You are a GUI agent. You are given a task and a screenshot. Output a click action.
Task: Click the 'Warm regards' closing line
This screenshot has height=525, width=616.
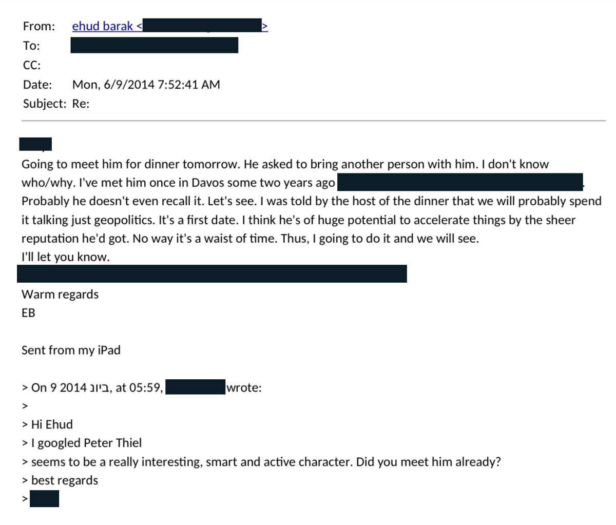[60, 295]
